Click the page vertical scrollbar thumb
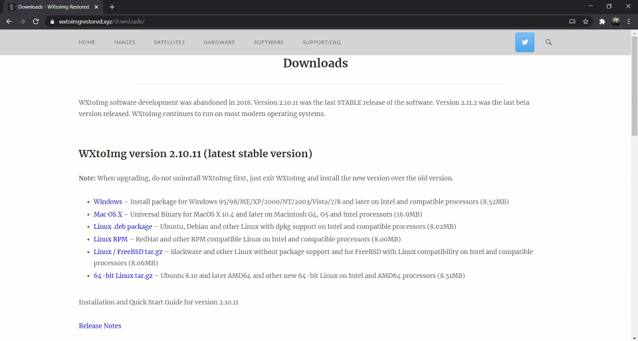Viewport: 638px width, 341px height. [x=634, y=86]
